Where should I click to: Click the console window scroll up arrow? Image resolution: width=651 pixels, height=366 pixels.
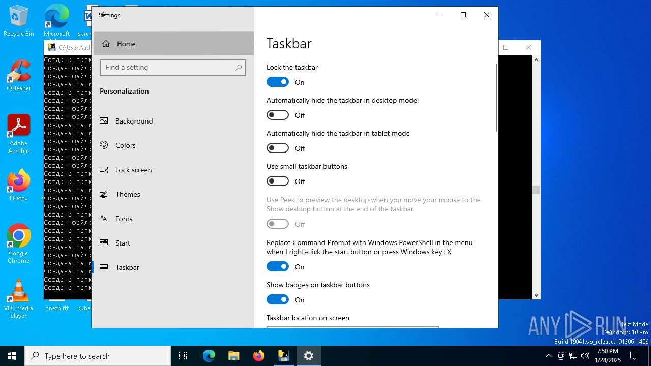point(536,60)
